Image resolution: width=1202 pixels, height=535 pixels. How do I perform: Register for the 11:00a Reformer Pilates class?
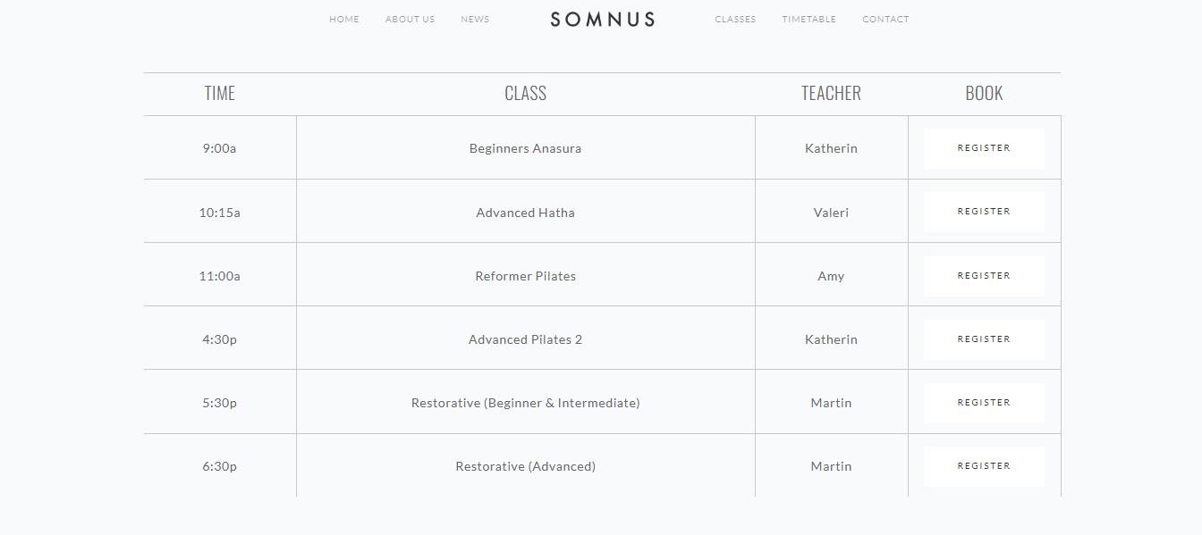click(x=984, y=276)
